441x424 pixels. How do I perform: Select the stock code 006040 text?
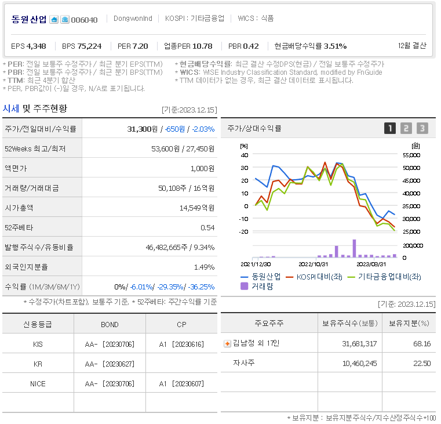point(85,20)
